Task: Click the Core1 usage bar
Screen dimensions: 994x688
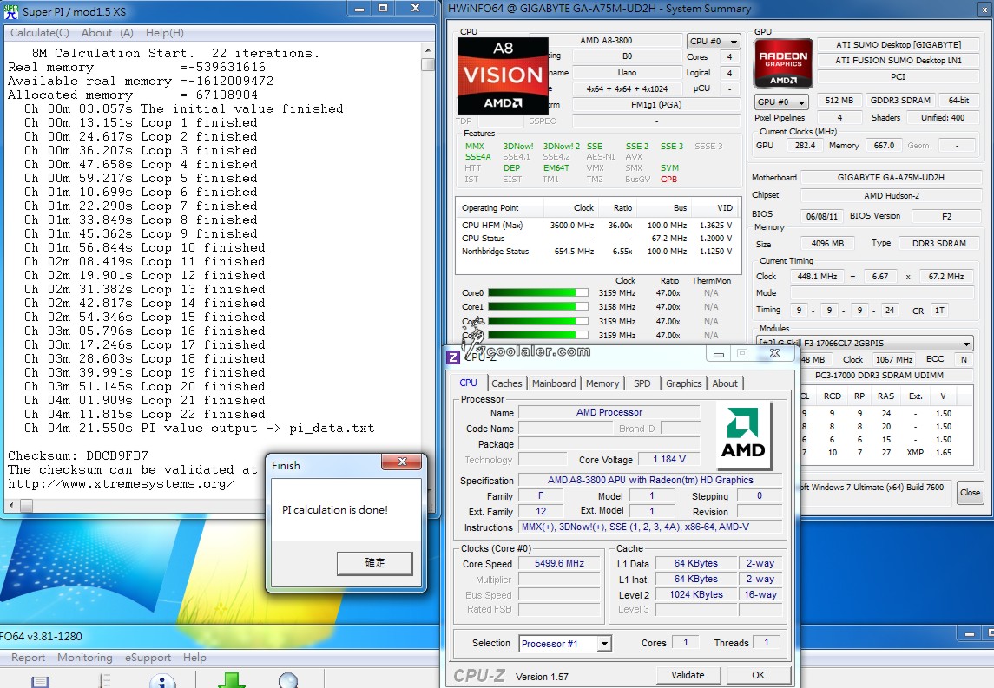Action: (538, 306)
